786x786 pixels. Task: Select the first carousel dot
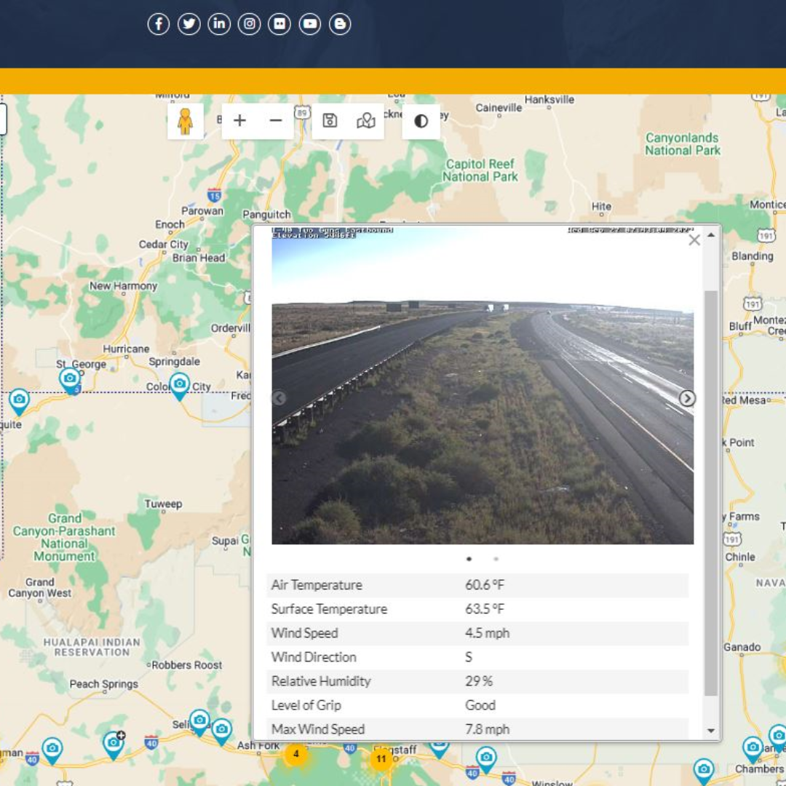[x=469, y=559]
